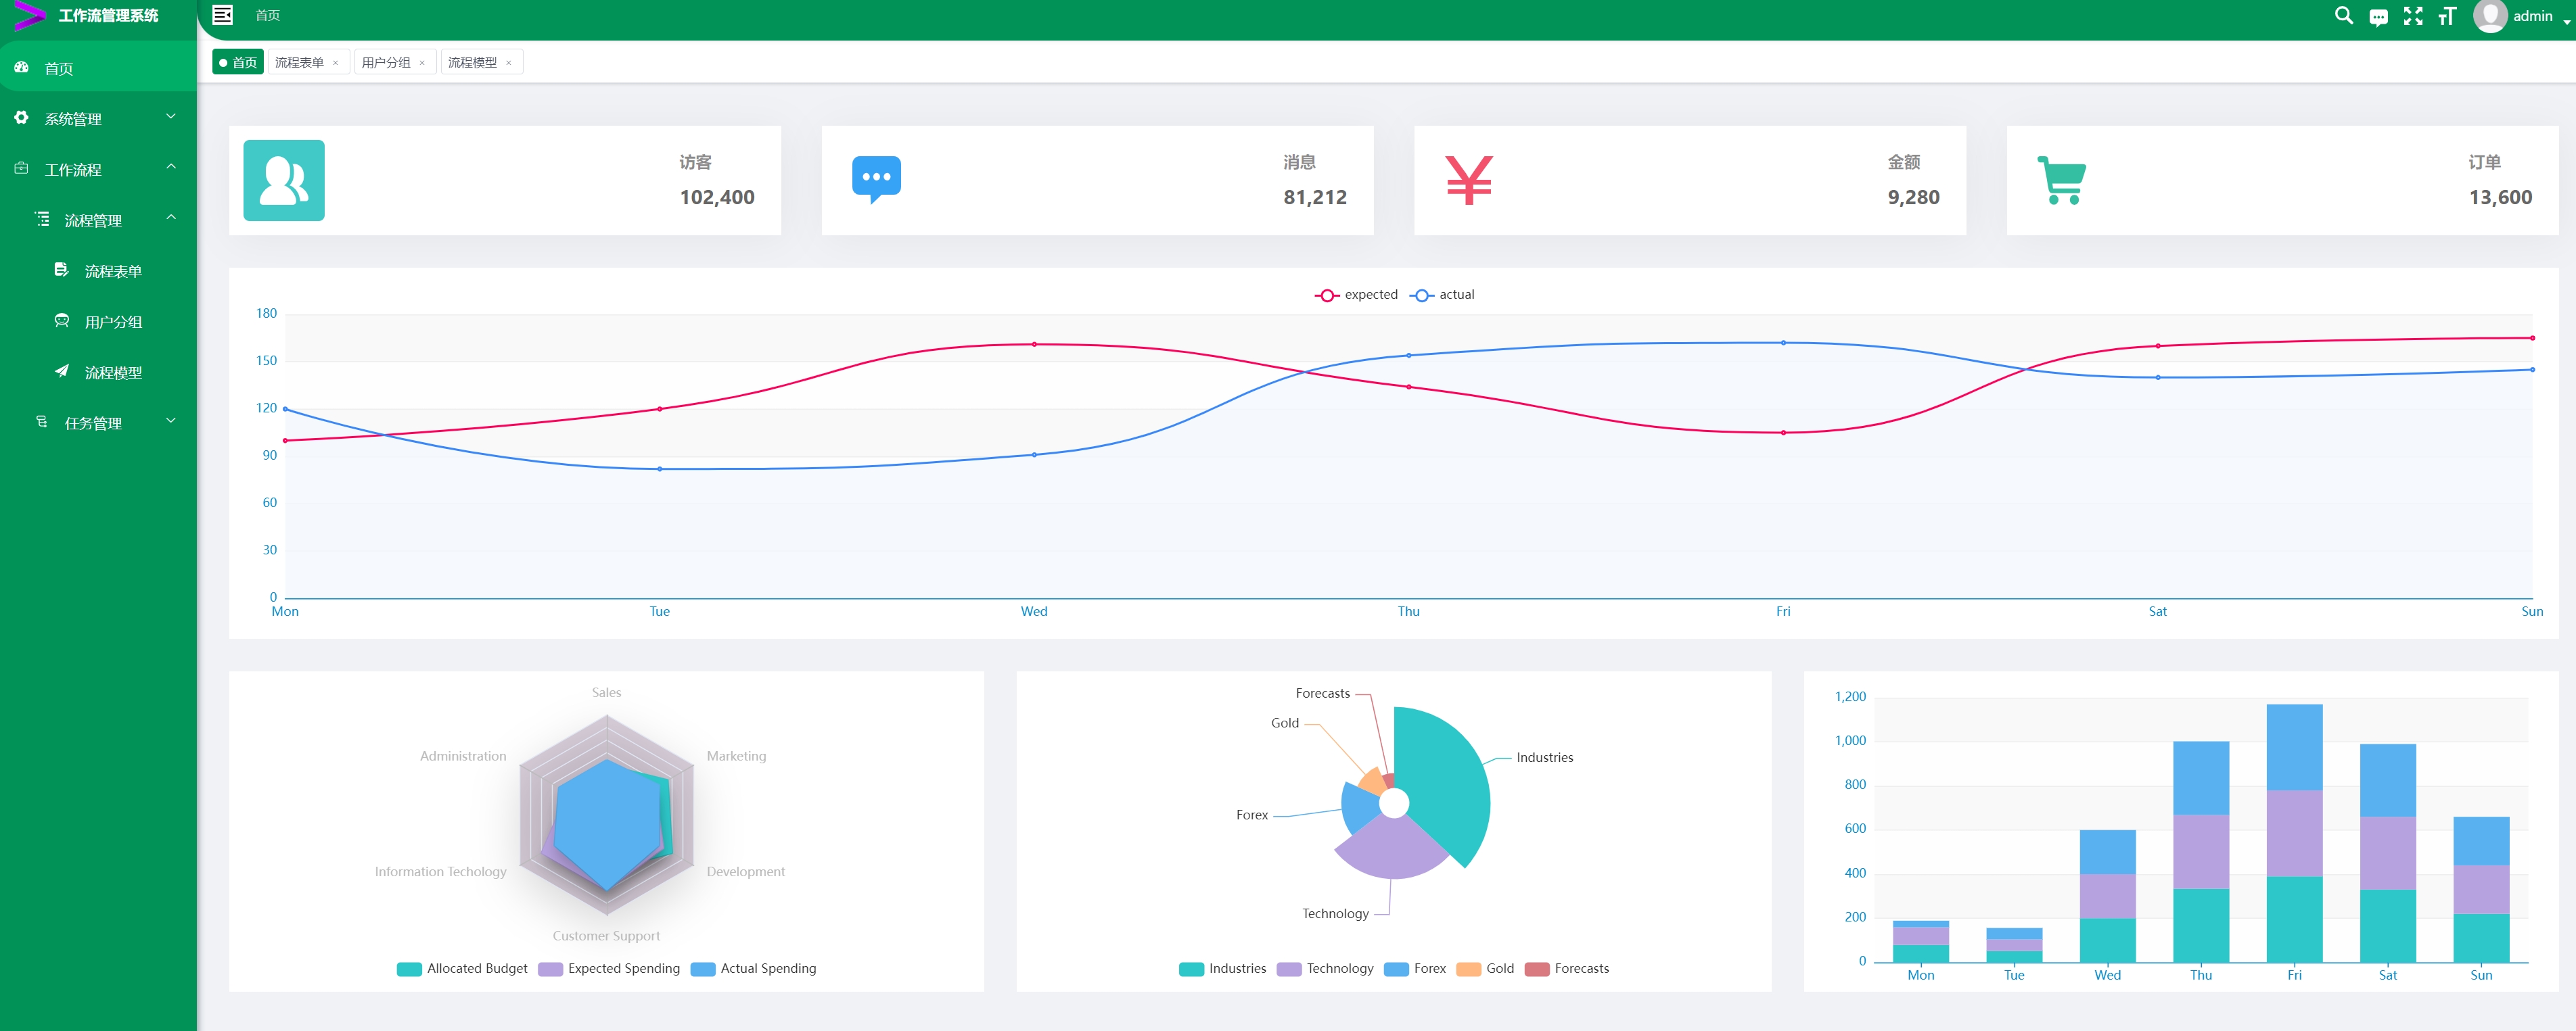Image resolution: width=2576 pixels, height=1031 pixels.
Task: Click the Fri stacked bar
Action: 2294,833
